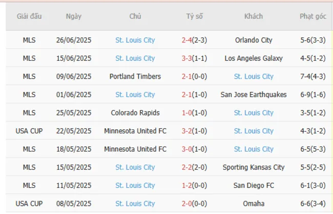Click the Ngày column header
The image size is (333, 214).
[x=73, y=16]
